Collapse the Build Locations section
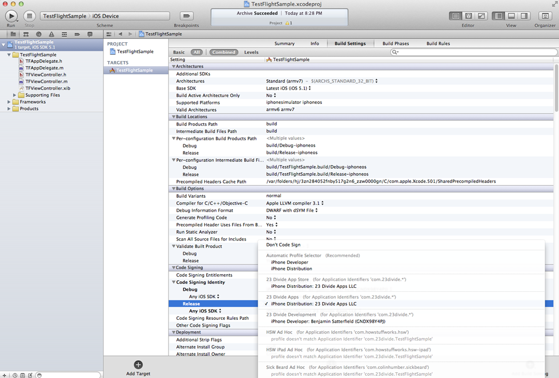Viewport: 559px width, 378px height. [x=174, y=117]
